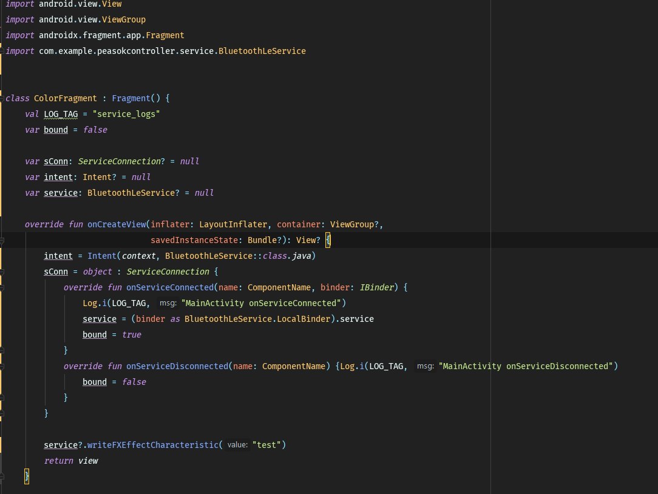Image resolution: width=658 pixels, height=494 pixels.
Task: Click the highlighted opening brace after 'View?'
Action: click(x=328, y=241)
